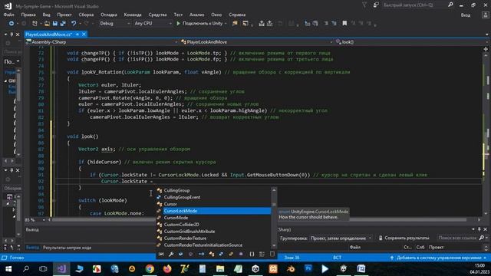
Task: Click the Navigate Backward toolbar icon
Action: point(12,24)
